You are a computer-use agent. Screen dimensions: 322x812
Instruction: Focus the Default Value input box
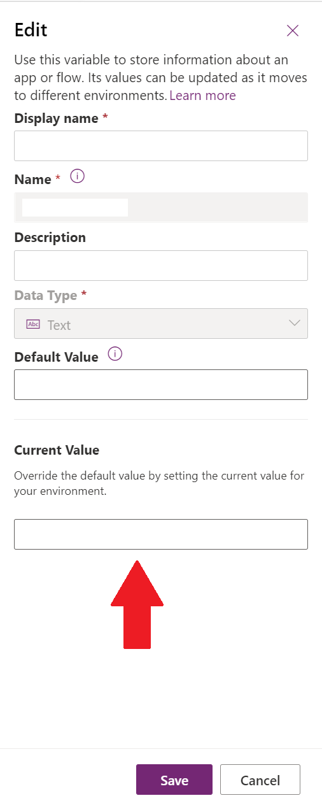pyautogui.click(x=161, y=385)
